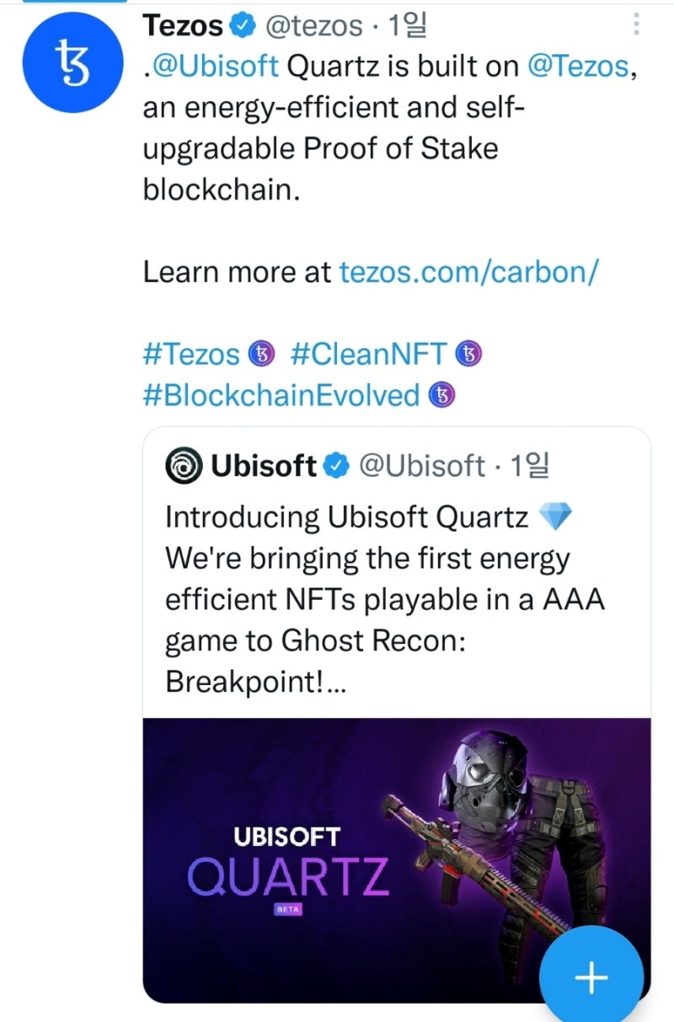Open the #BlockchainEvolved hashtag
This screenshot has height=1022, width=674.
click(x=281, y=394)
